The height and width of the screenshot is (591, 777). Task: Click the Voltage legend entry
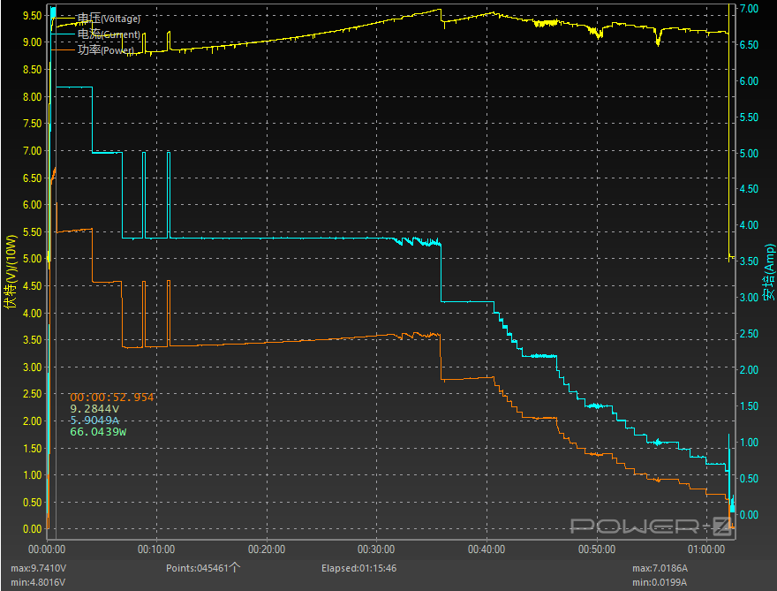pos(109,19)
